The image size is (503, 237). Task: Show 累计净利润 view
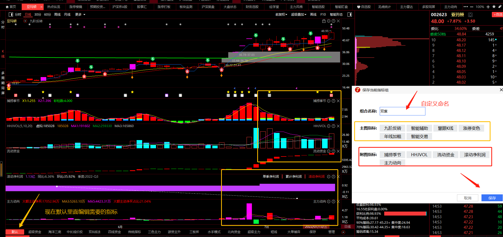tap(294, 177)
